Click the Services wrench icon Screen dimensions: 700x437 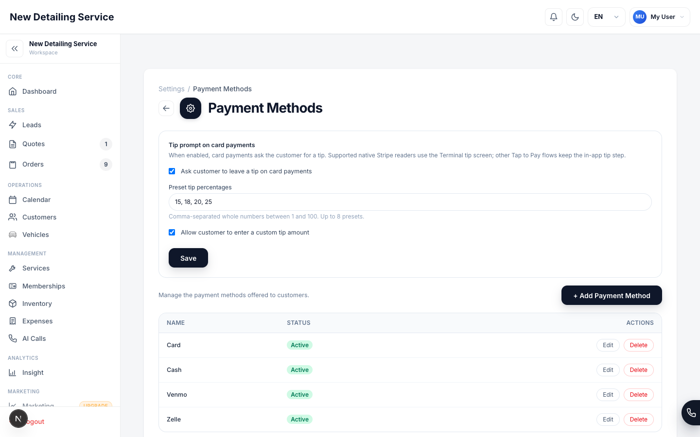pos(13,268)
